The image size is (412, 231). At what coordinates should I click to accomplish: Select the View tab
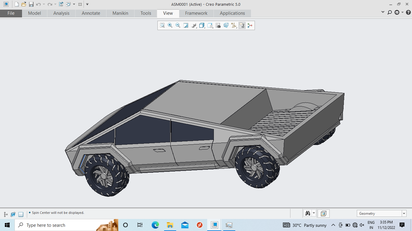[168, 13]
